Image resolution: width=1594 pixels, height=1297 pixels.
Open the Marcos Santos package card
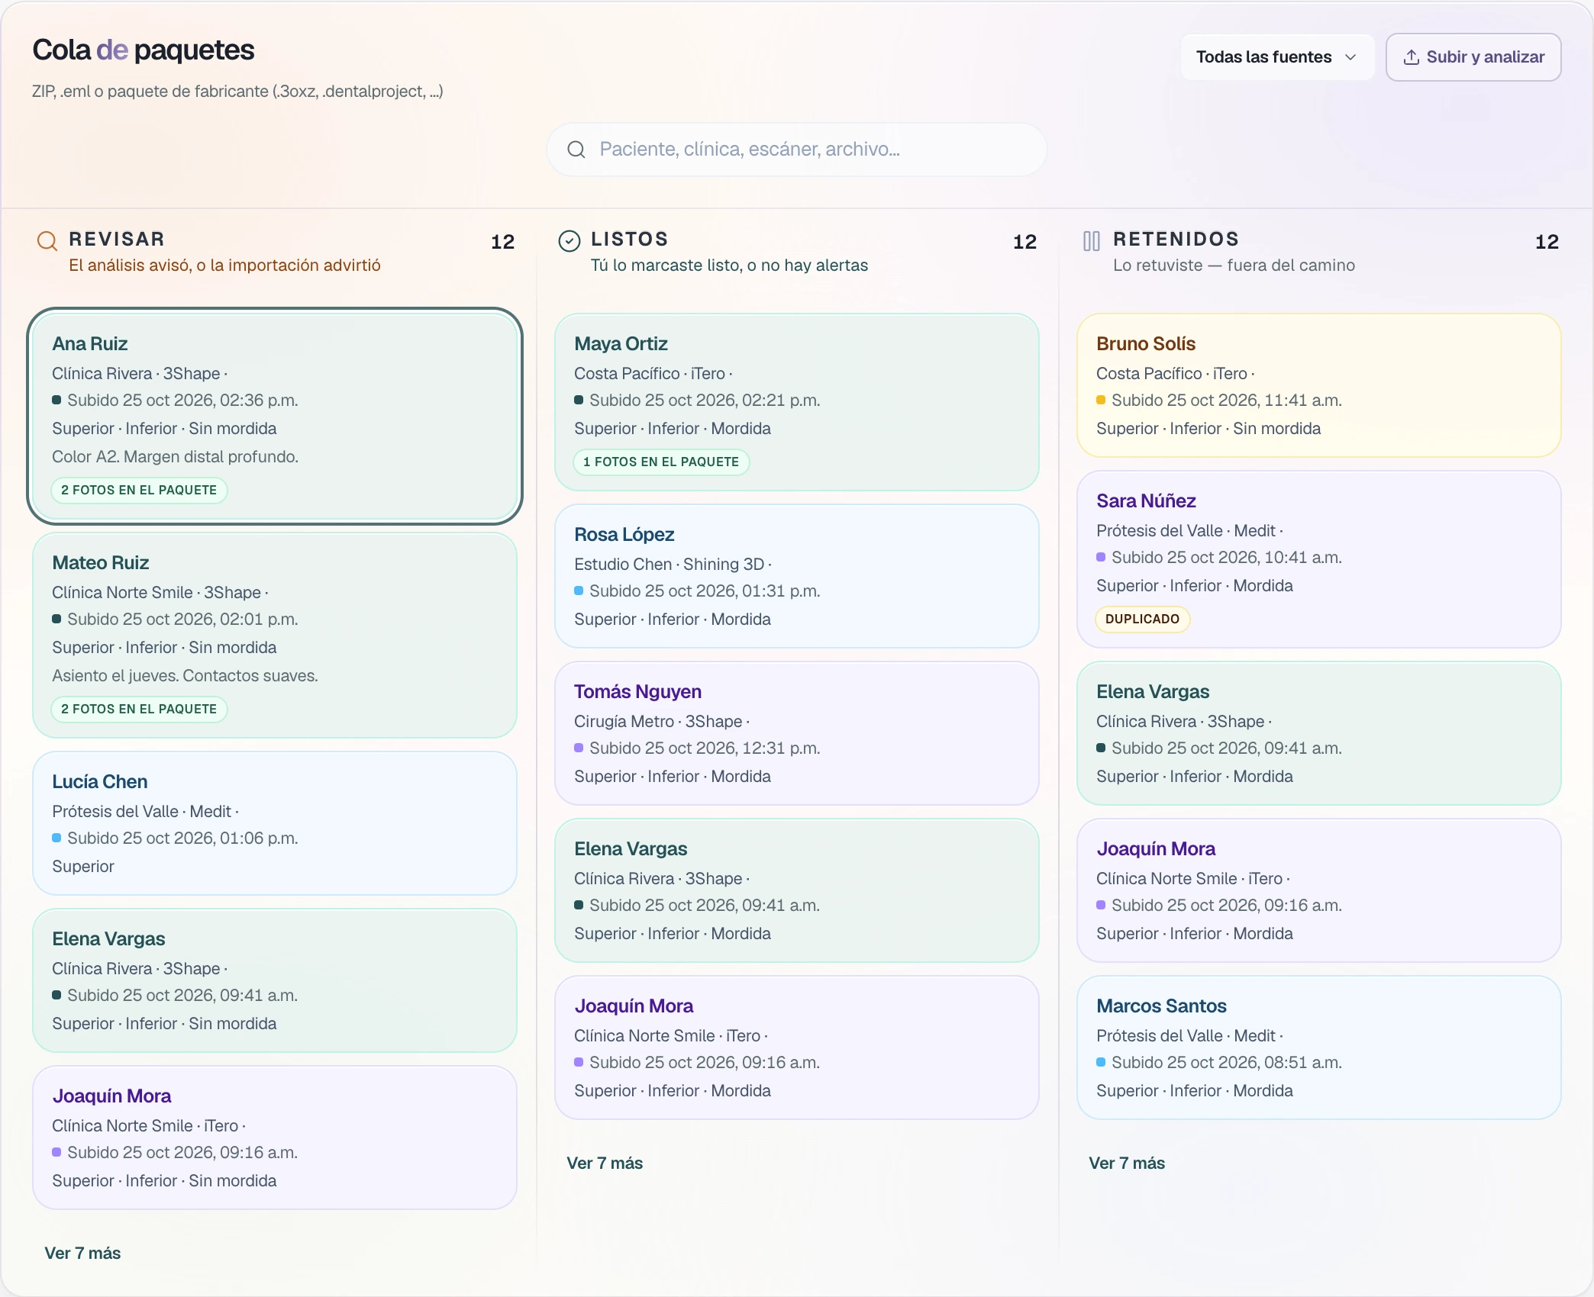coord(1319,1048)
